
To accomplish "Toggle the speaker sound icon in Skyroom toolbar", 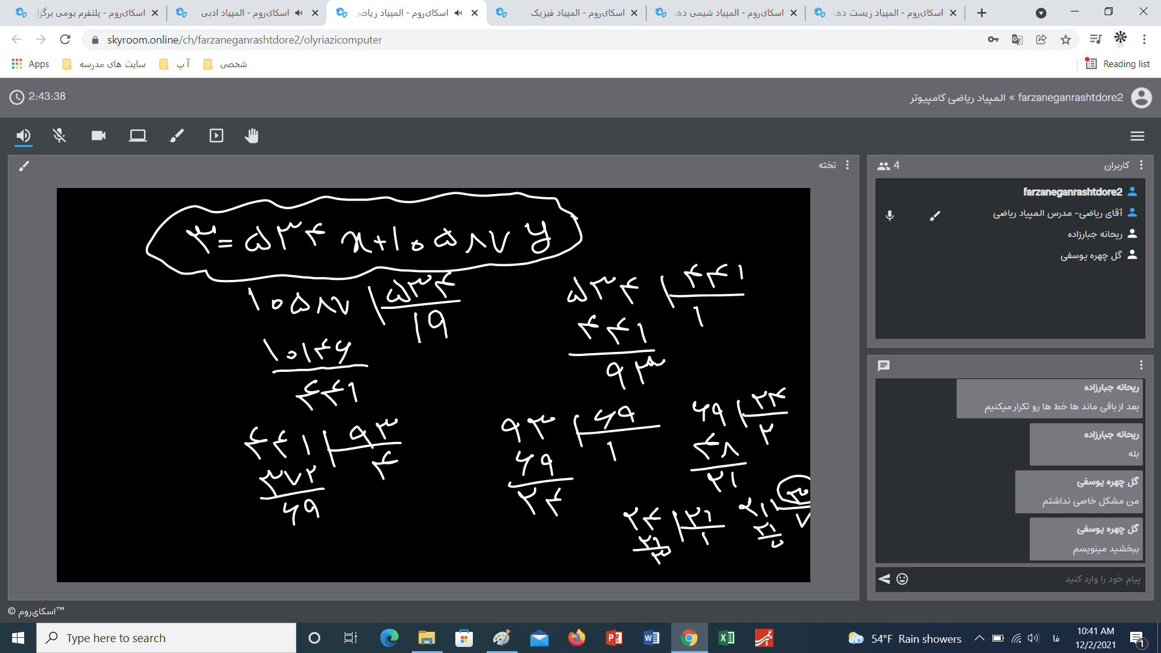I will (x=23, y=135).
